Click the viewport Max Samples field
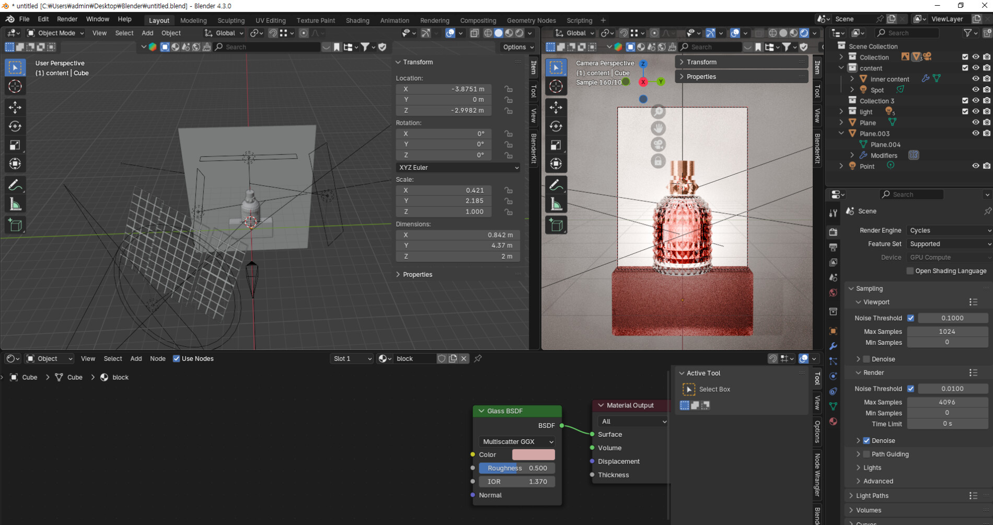Viewport: 993px width, 525px height. pos(946,332)
